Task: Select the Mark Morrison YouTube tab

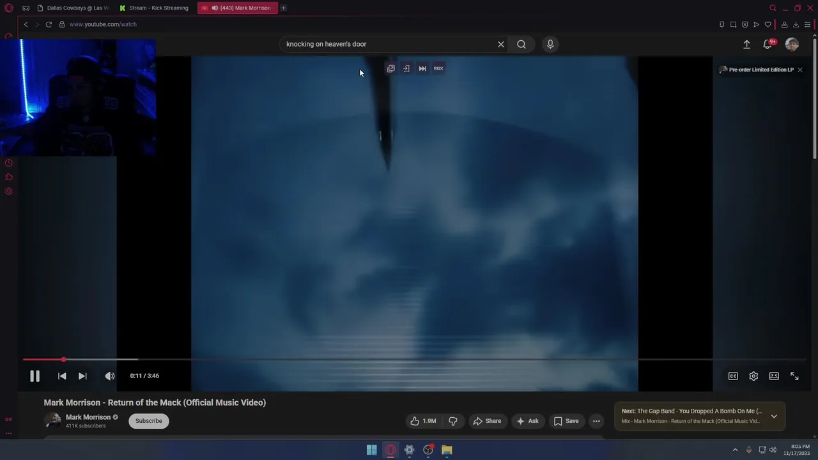Action: (238, 8)
